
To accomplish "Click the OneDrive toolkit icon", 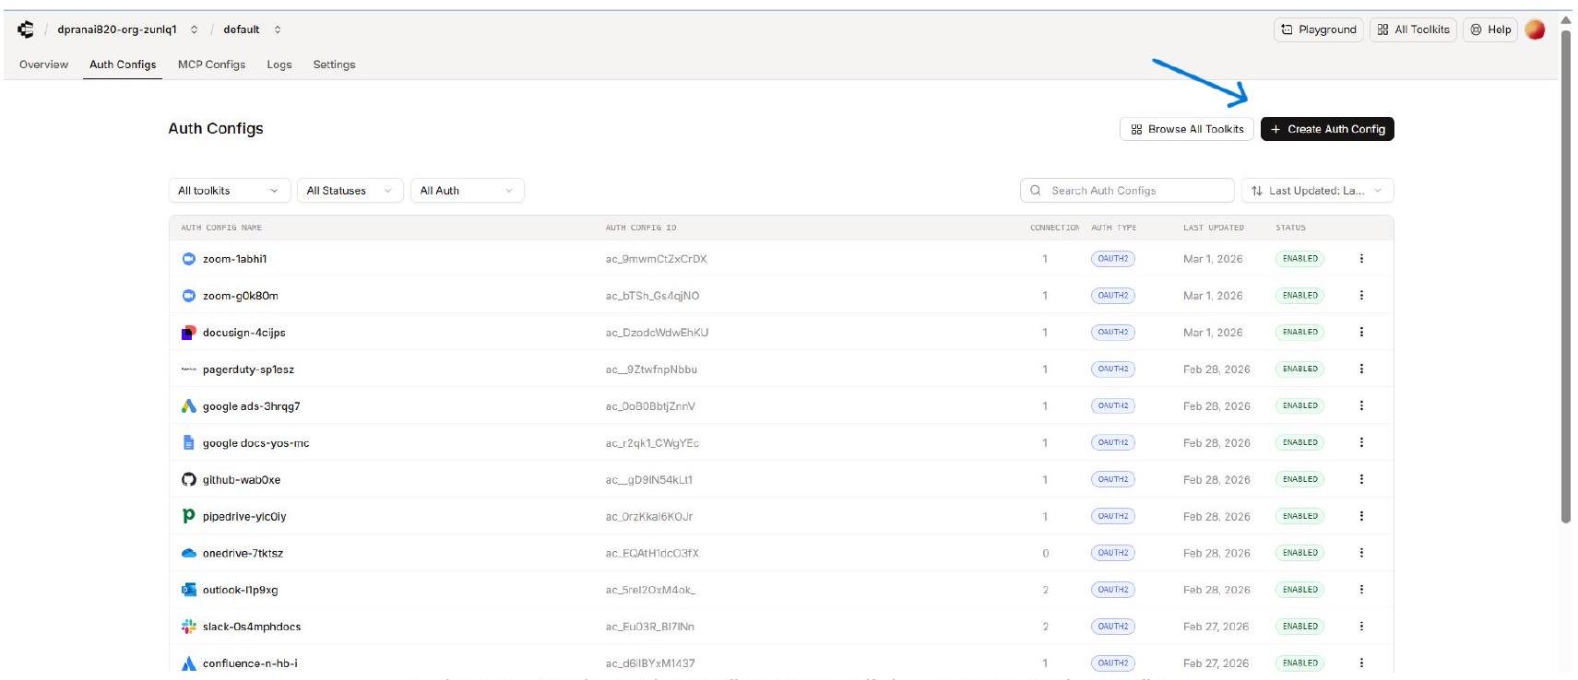I will 189,554.
